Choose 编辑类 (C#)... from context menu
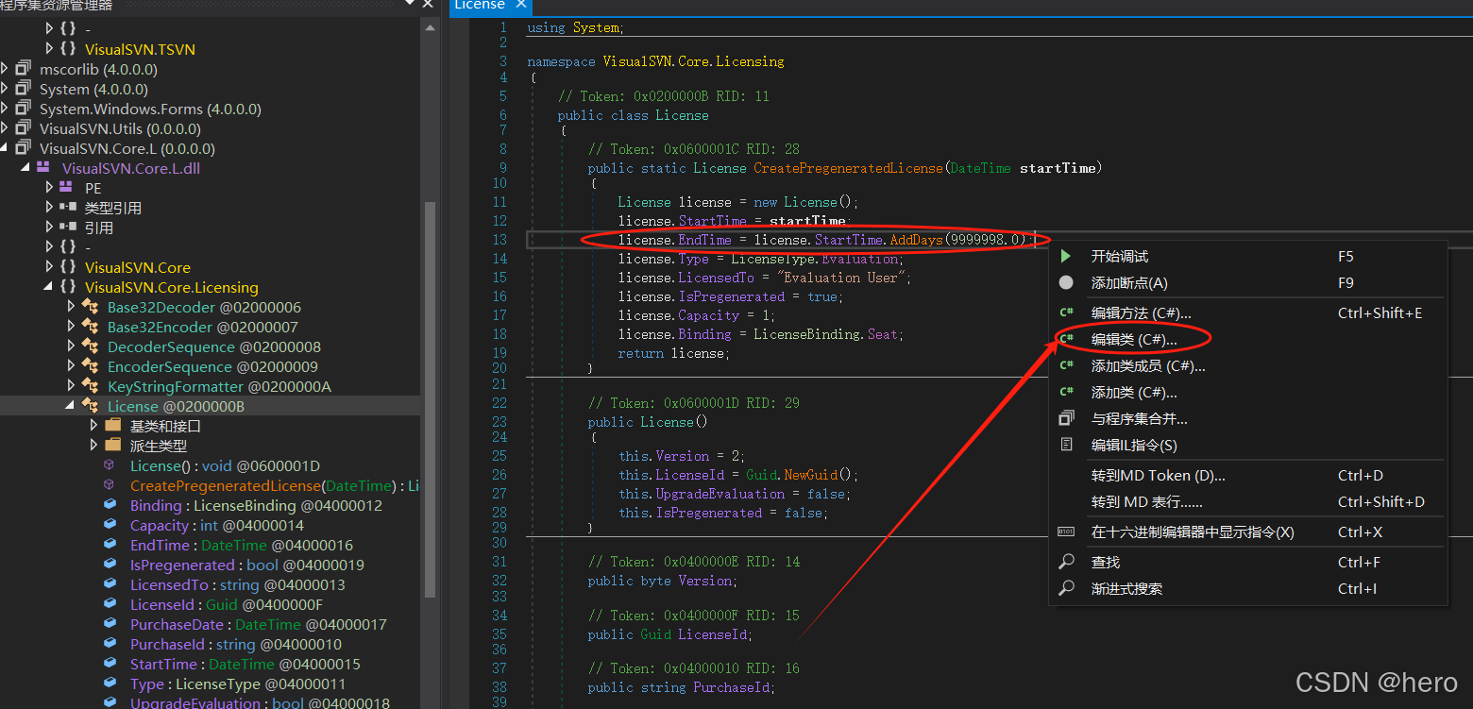Viewport: 1473px width, 709px height. point(1248,339)
